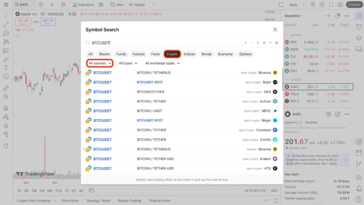Viewport: 364px width, 205px height.
Task: Toggle the ADJ adjusted data setting
Action: click(x=274, y=191)
